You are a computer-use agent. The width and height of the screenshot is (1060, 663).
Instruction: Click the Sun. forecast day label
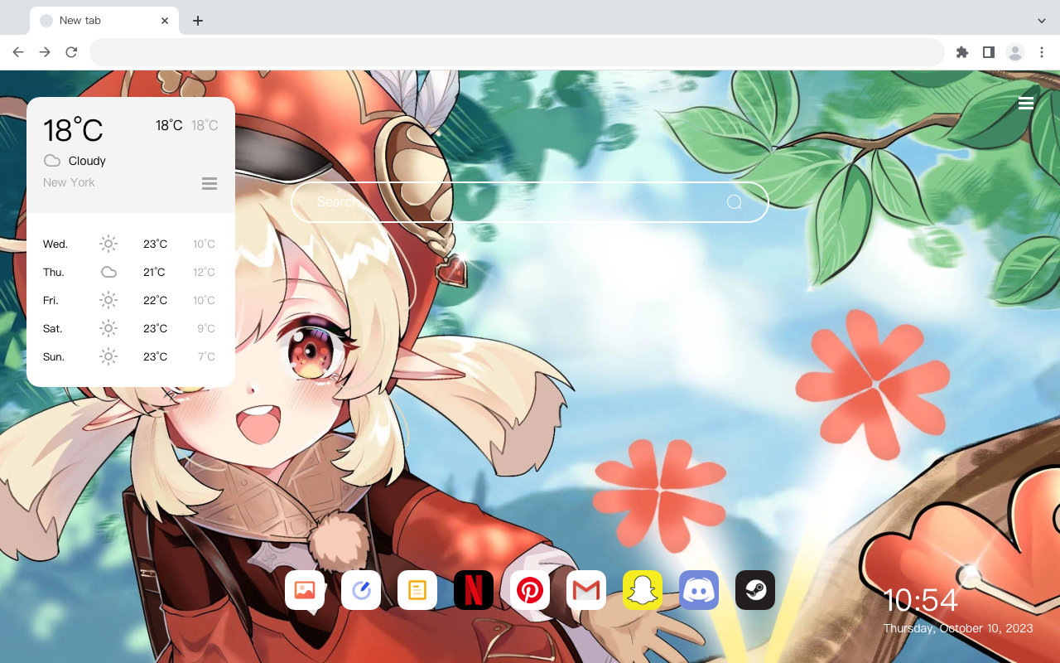54,356
